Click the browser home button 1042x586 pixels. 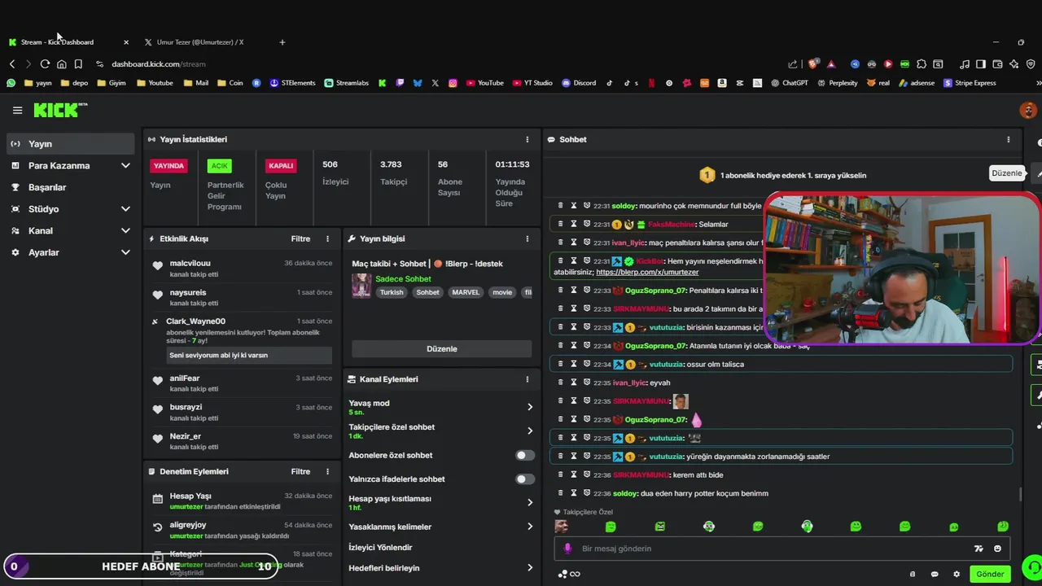(61, 64)
